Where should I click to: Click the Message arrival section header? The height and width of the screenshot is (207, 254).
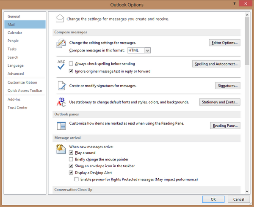pos(146,138)
